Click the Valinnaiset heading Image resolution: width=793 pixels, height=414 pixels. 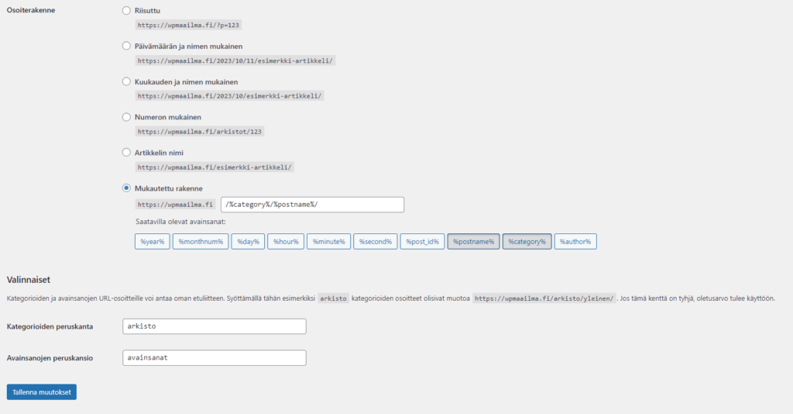[29, 279]
